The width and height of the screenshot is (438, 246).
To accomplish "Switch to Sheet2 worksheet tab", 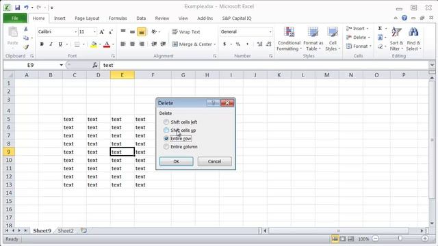I will tap(66, 231).
